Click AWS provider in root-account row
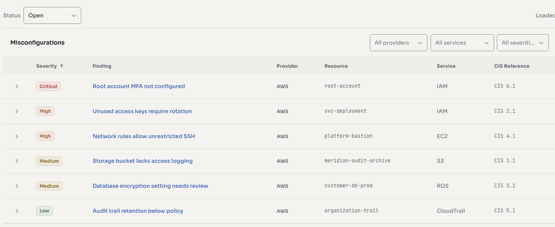This screenshot has width=555, height=227. 282,86
